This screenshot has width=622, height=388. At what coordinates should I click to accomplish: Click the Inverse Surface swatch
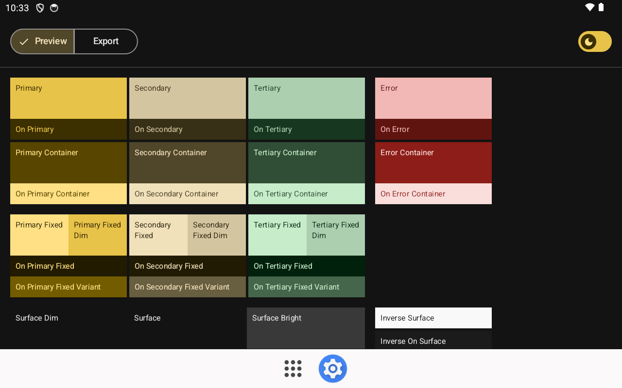point(433,318)
